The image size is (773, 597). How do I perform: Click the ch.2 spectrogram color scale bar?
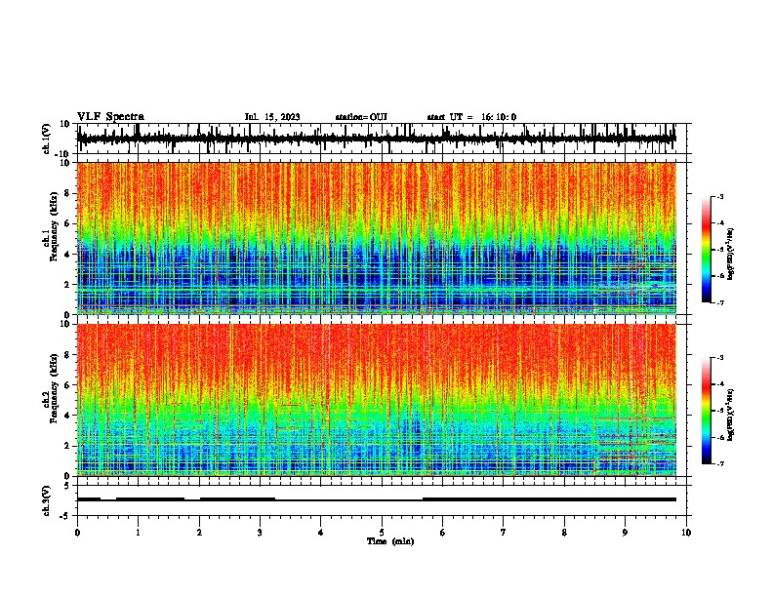707,411
